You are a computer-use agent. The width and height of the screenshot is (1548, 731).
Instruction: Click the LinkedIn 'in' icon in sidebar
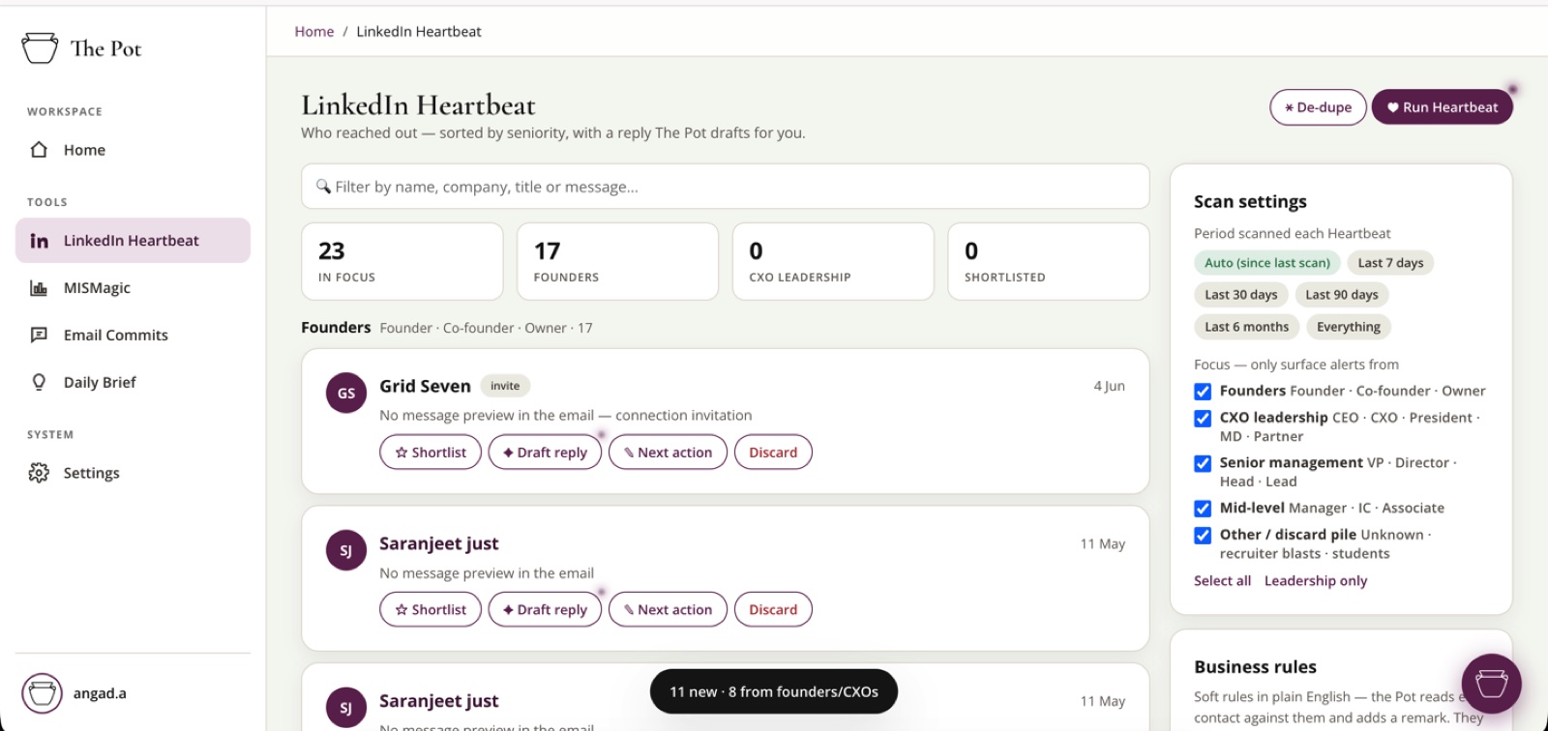tap(39, 241)
